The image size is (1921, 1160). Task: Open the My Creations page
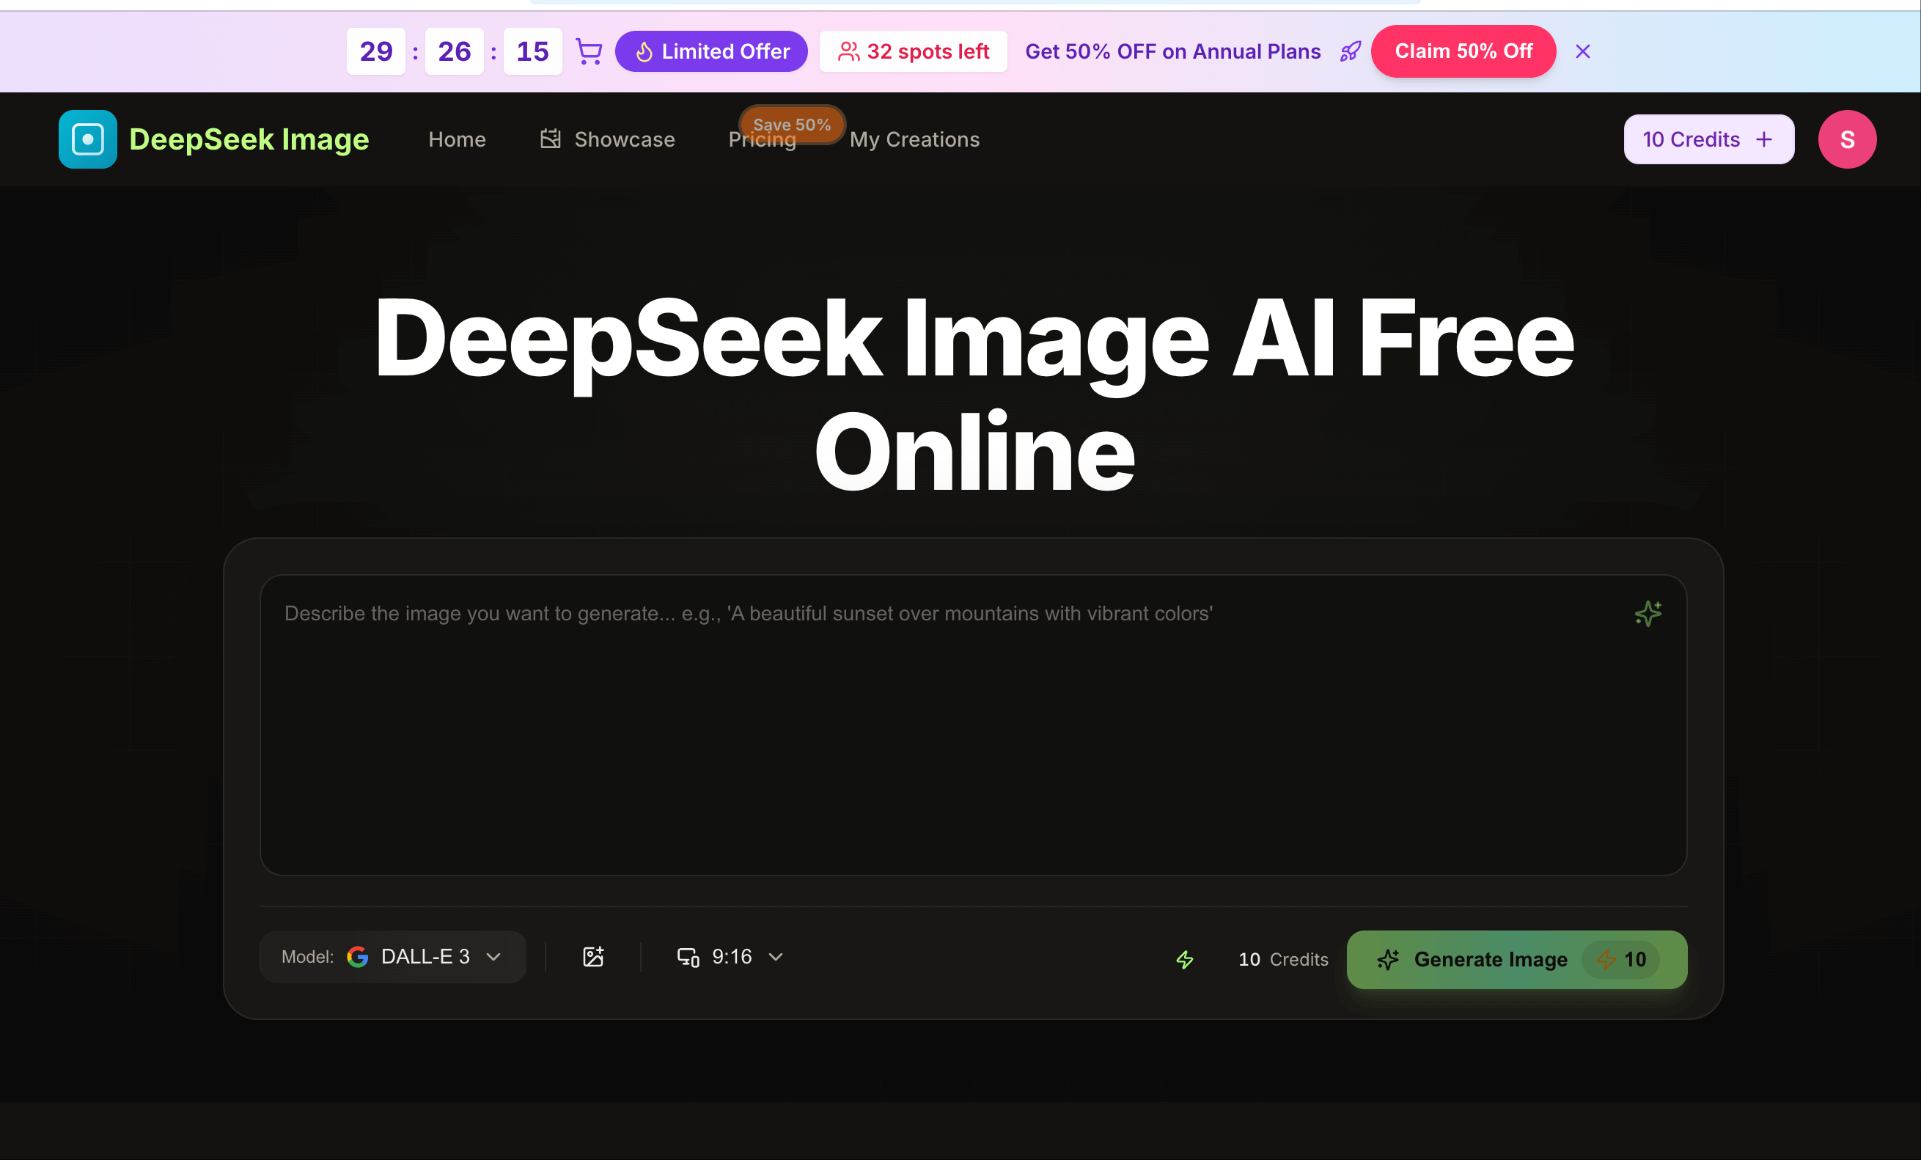(914, 139)
